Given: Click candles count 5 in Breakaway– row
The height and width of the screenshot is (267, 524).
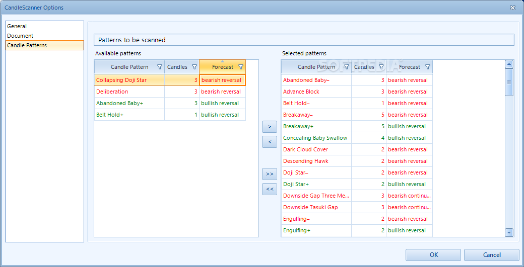Looking at the screenshot, I should tap(369, 115).
